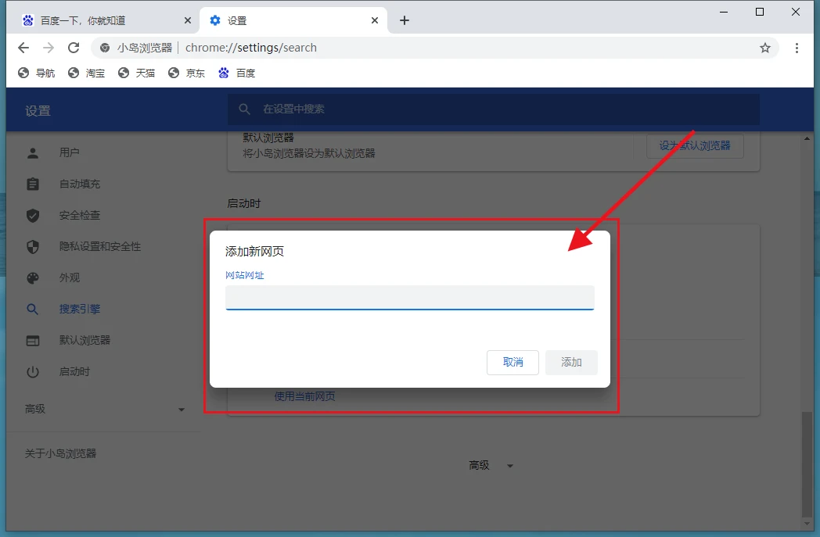Open 默认浏览器 in sidebar
This screenshot has width=820, height=537.
(x=85, y=341)
